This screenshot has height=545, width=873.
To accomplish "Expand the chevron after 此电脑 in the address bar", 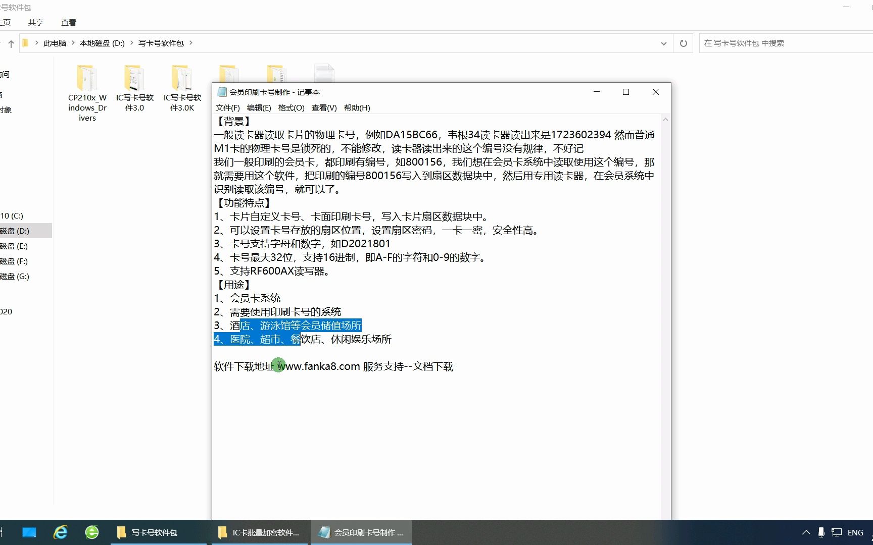I will 73,43.
